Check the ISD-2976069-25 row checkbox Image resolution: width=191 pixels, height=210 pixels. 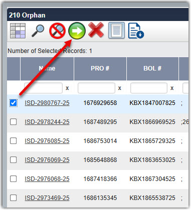14,160
